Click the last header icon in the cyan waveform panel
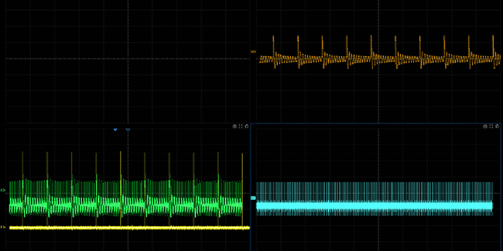This screenshot has height=251, width=503. [x=498, y=127]
